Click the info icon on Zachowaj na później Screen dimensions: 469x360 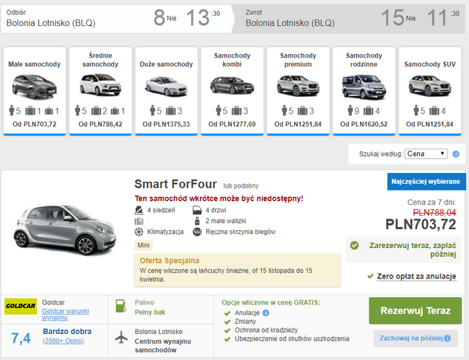(x=447, y=338)
